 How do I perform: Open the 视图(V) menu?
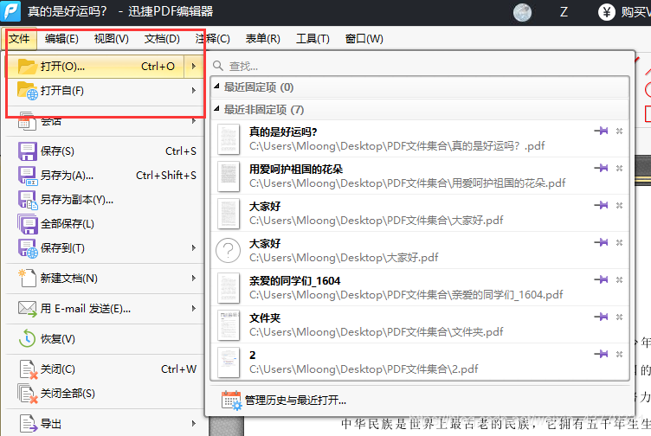tap(112, 39)
